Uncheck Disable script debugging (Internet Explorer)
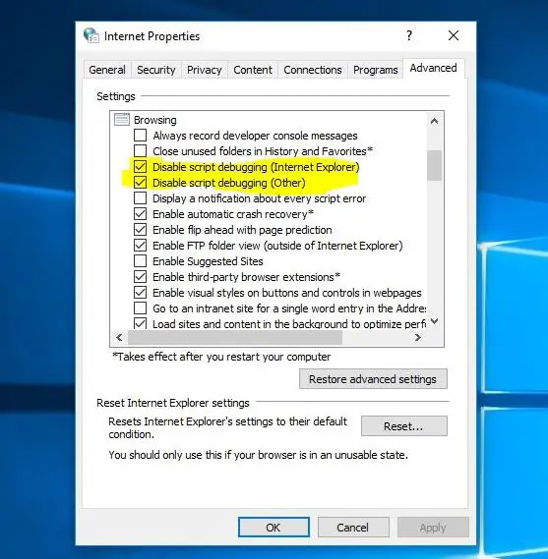The image size is (548, 559). tap(140, 167)
